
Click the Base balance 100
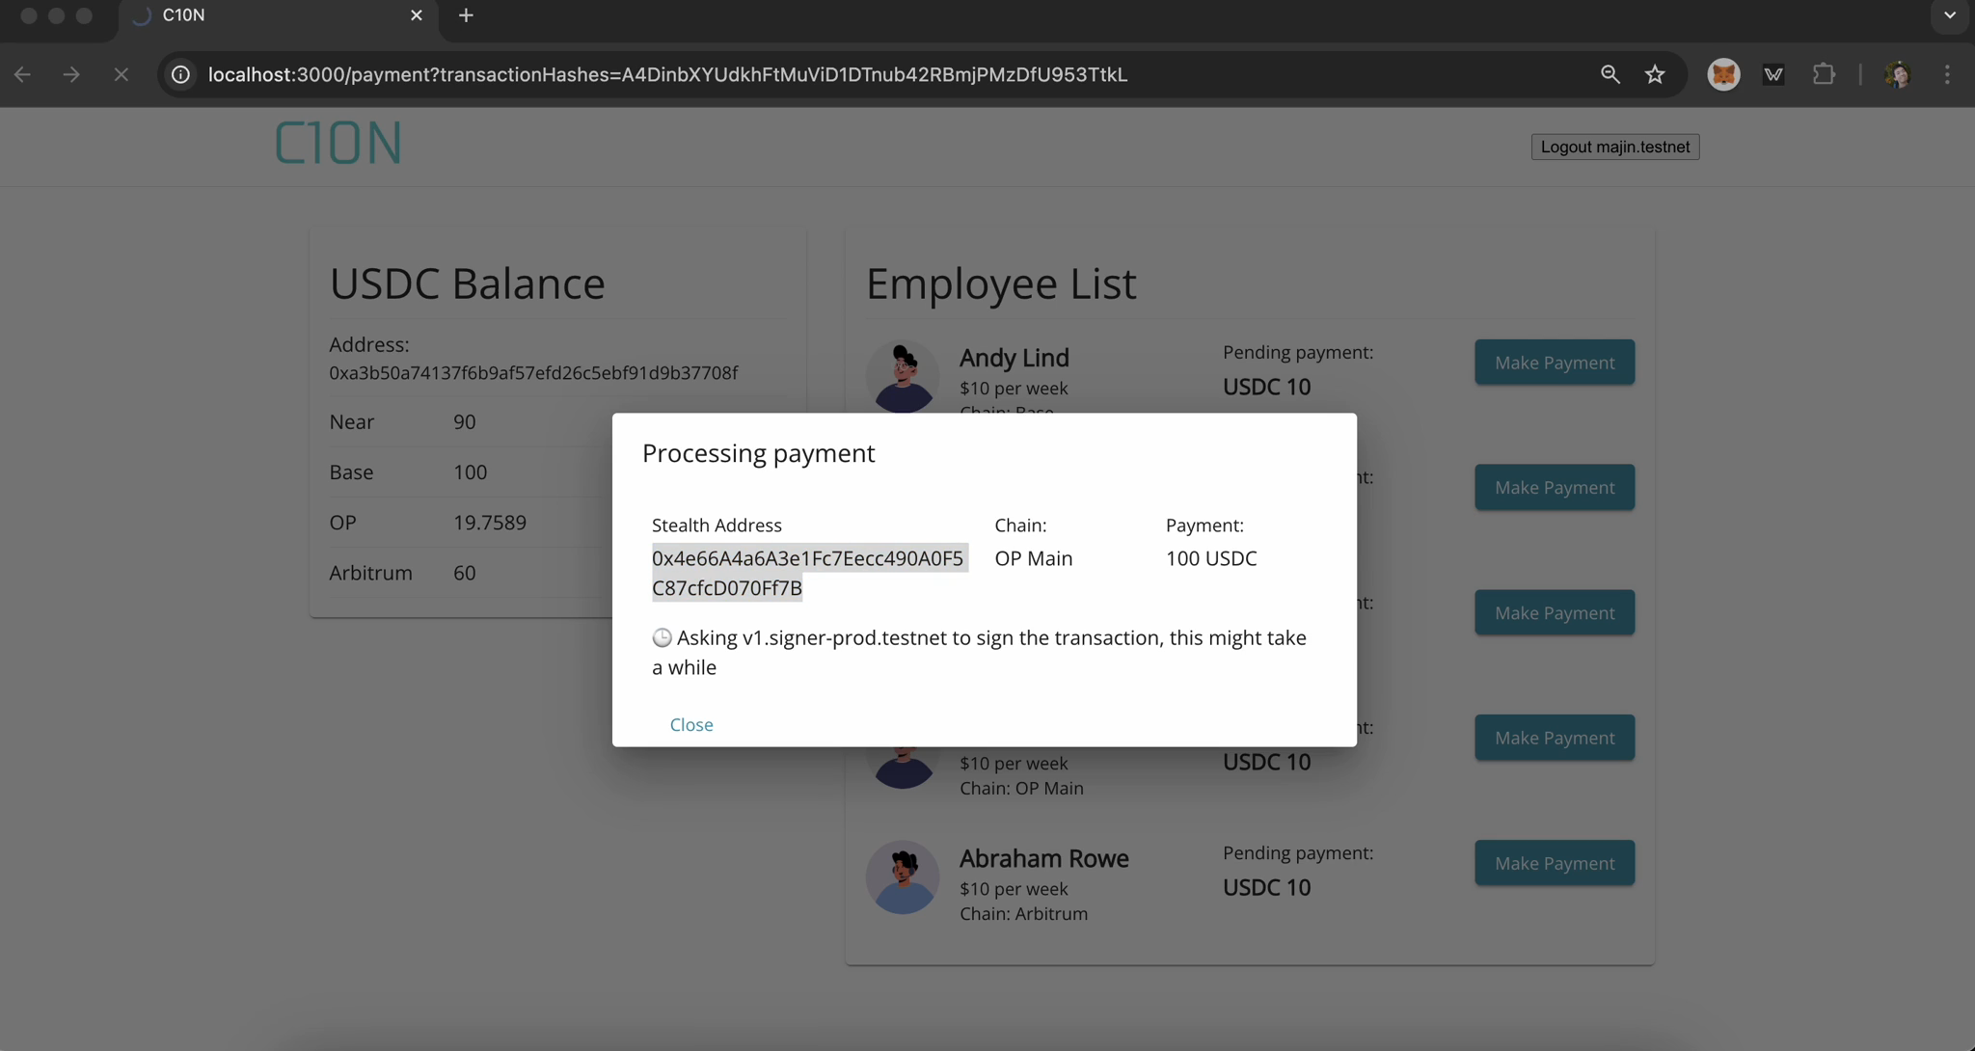pos(471,472)
